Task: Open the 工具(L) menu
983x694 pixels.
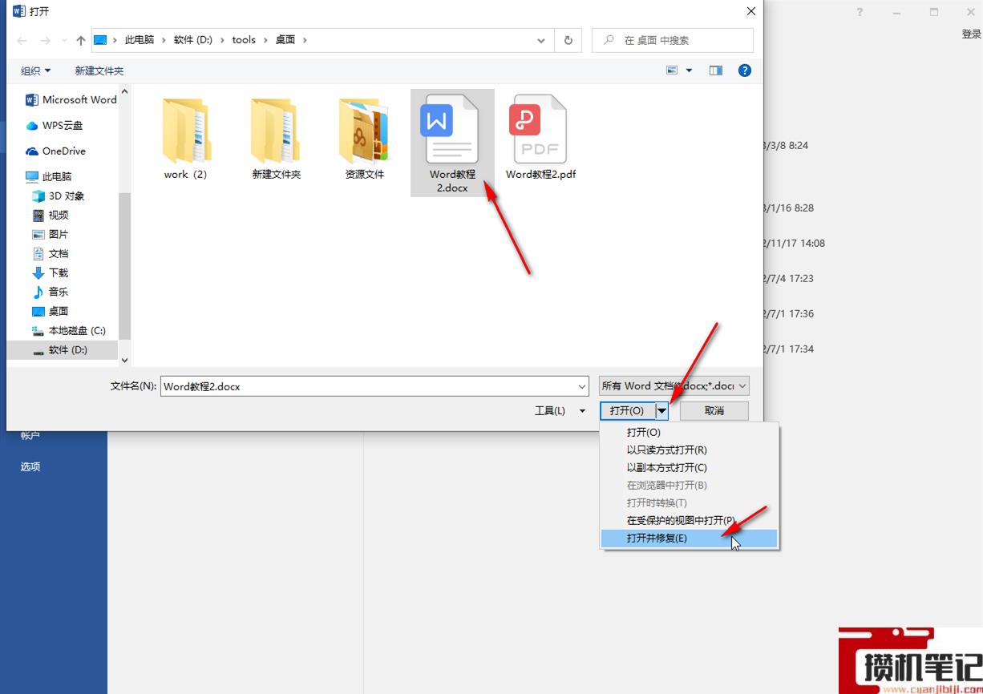Action: point(560,410)
